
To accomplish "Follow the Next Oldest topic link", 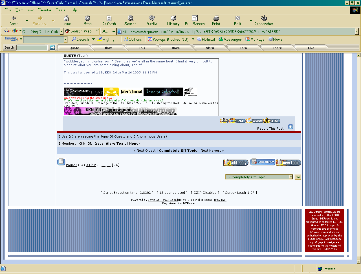I will click(x=146, y=151).
